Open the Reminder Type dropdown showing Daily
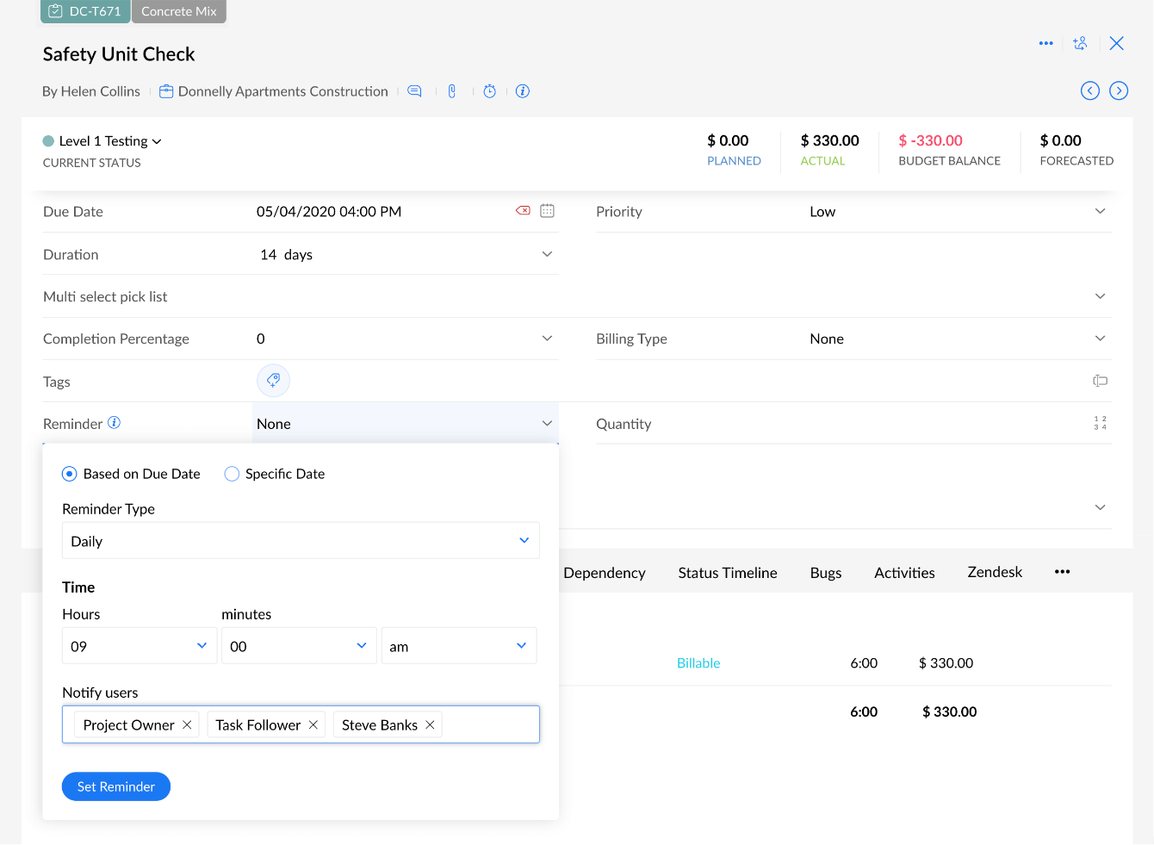This screenshot has width=1154, height=845. tap(301, 540)
